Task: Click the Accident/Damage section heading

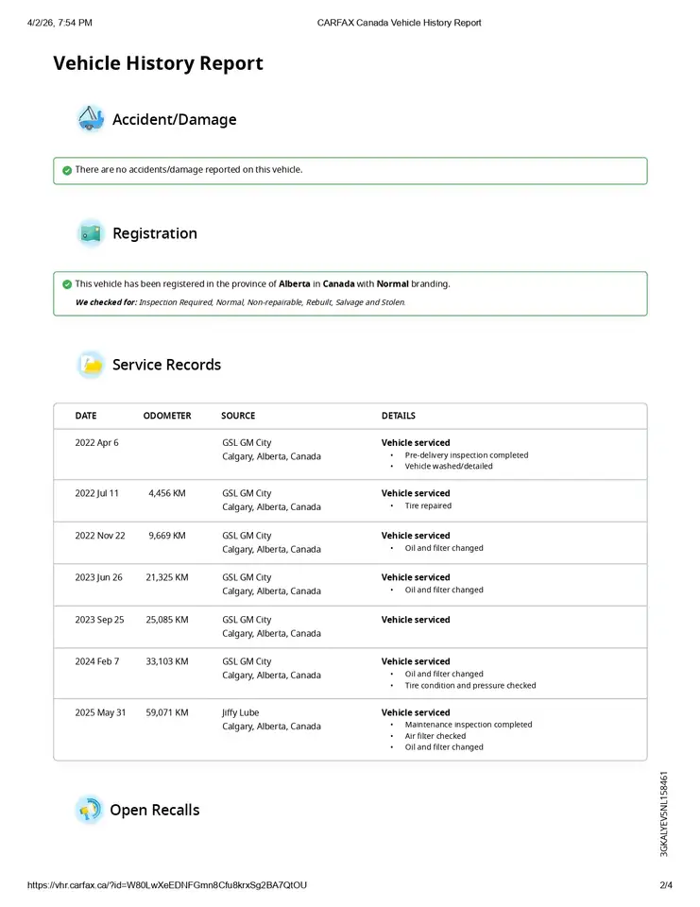Action: 174,119
